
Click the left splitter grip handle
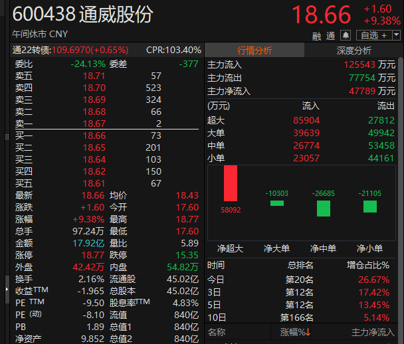pos(7,137)
